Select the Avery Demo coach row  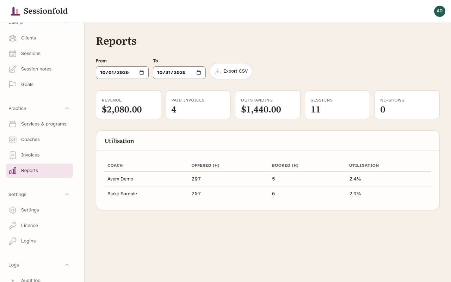[268, 179]
